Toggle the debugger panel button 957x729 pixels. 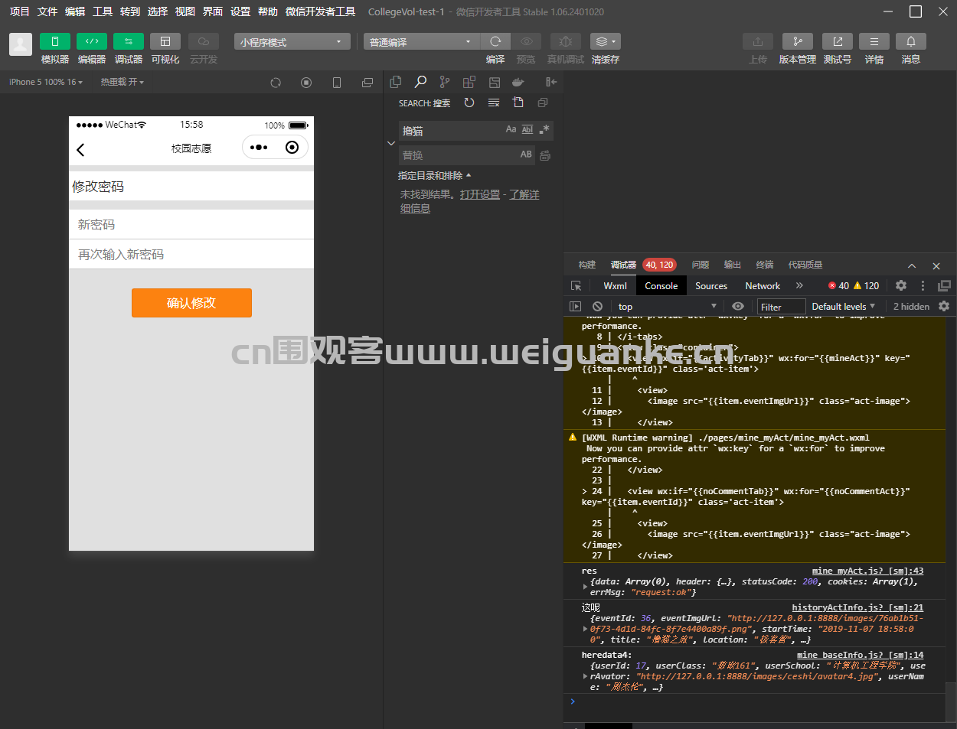pyautogui.click(x=129, y=41)
